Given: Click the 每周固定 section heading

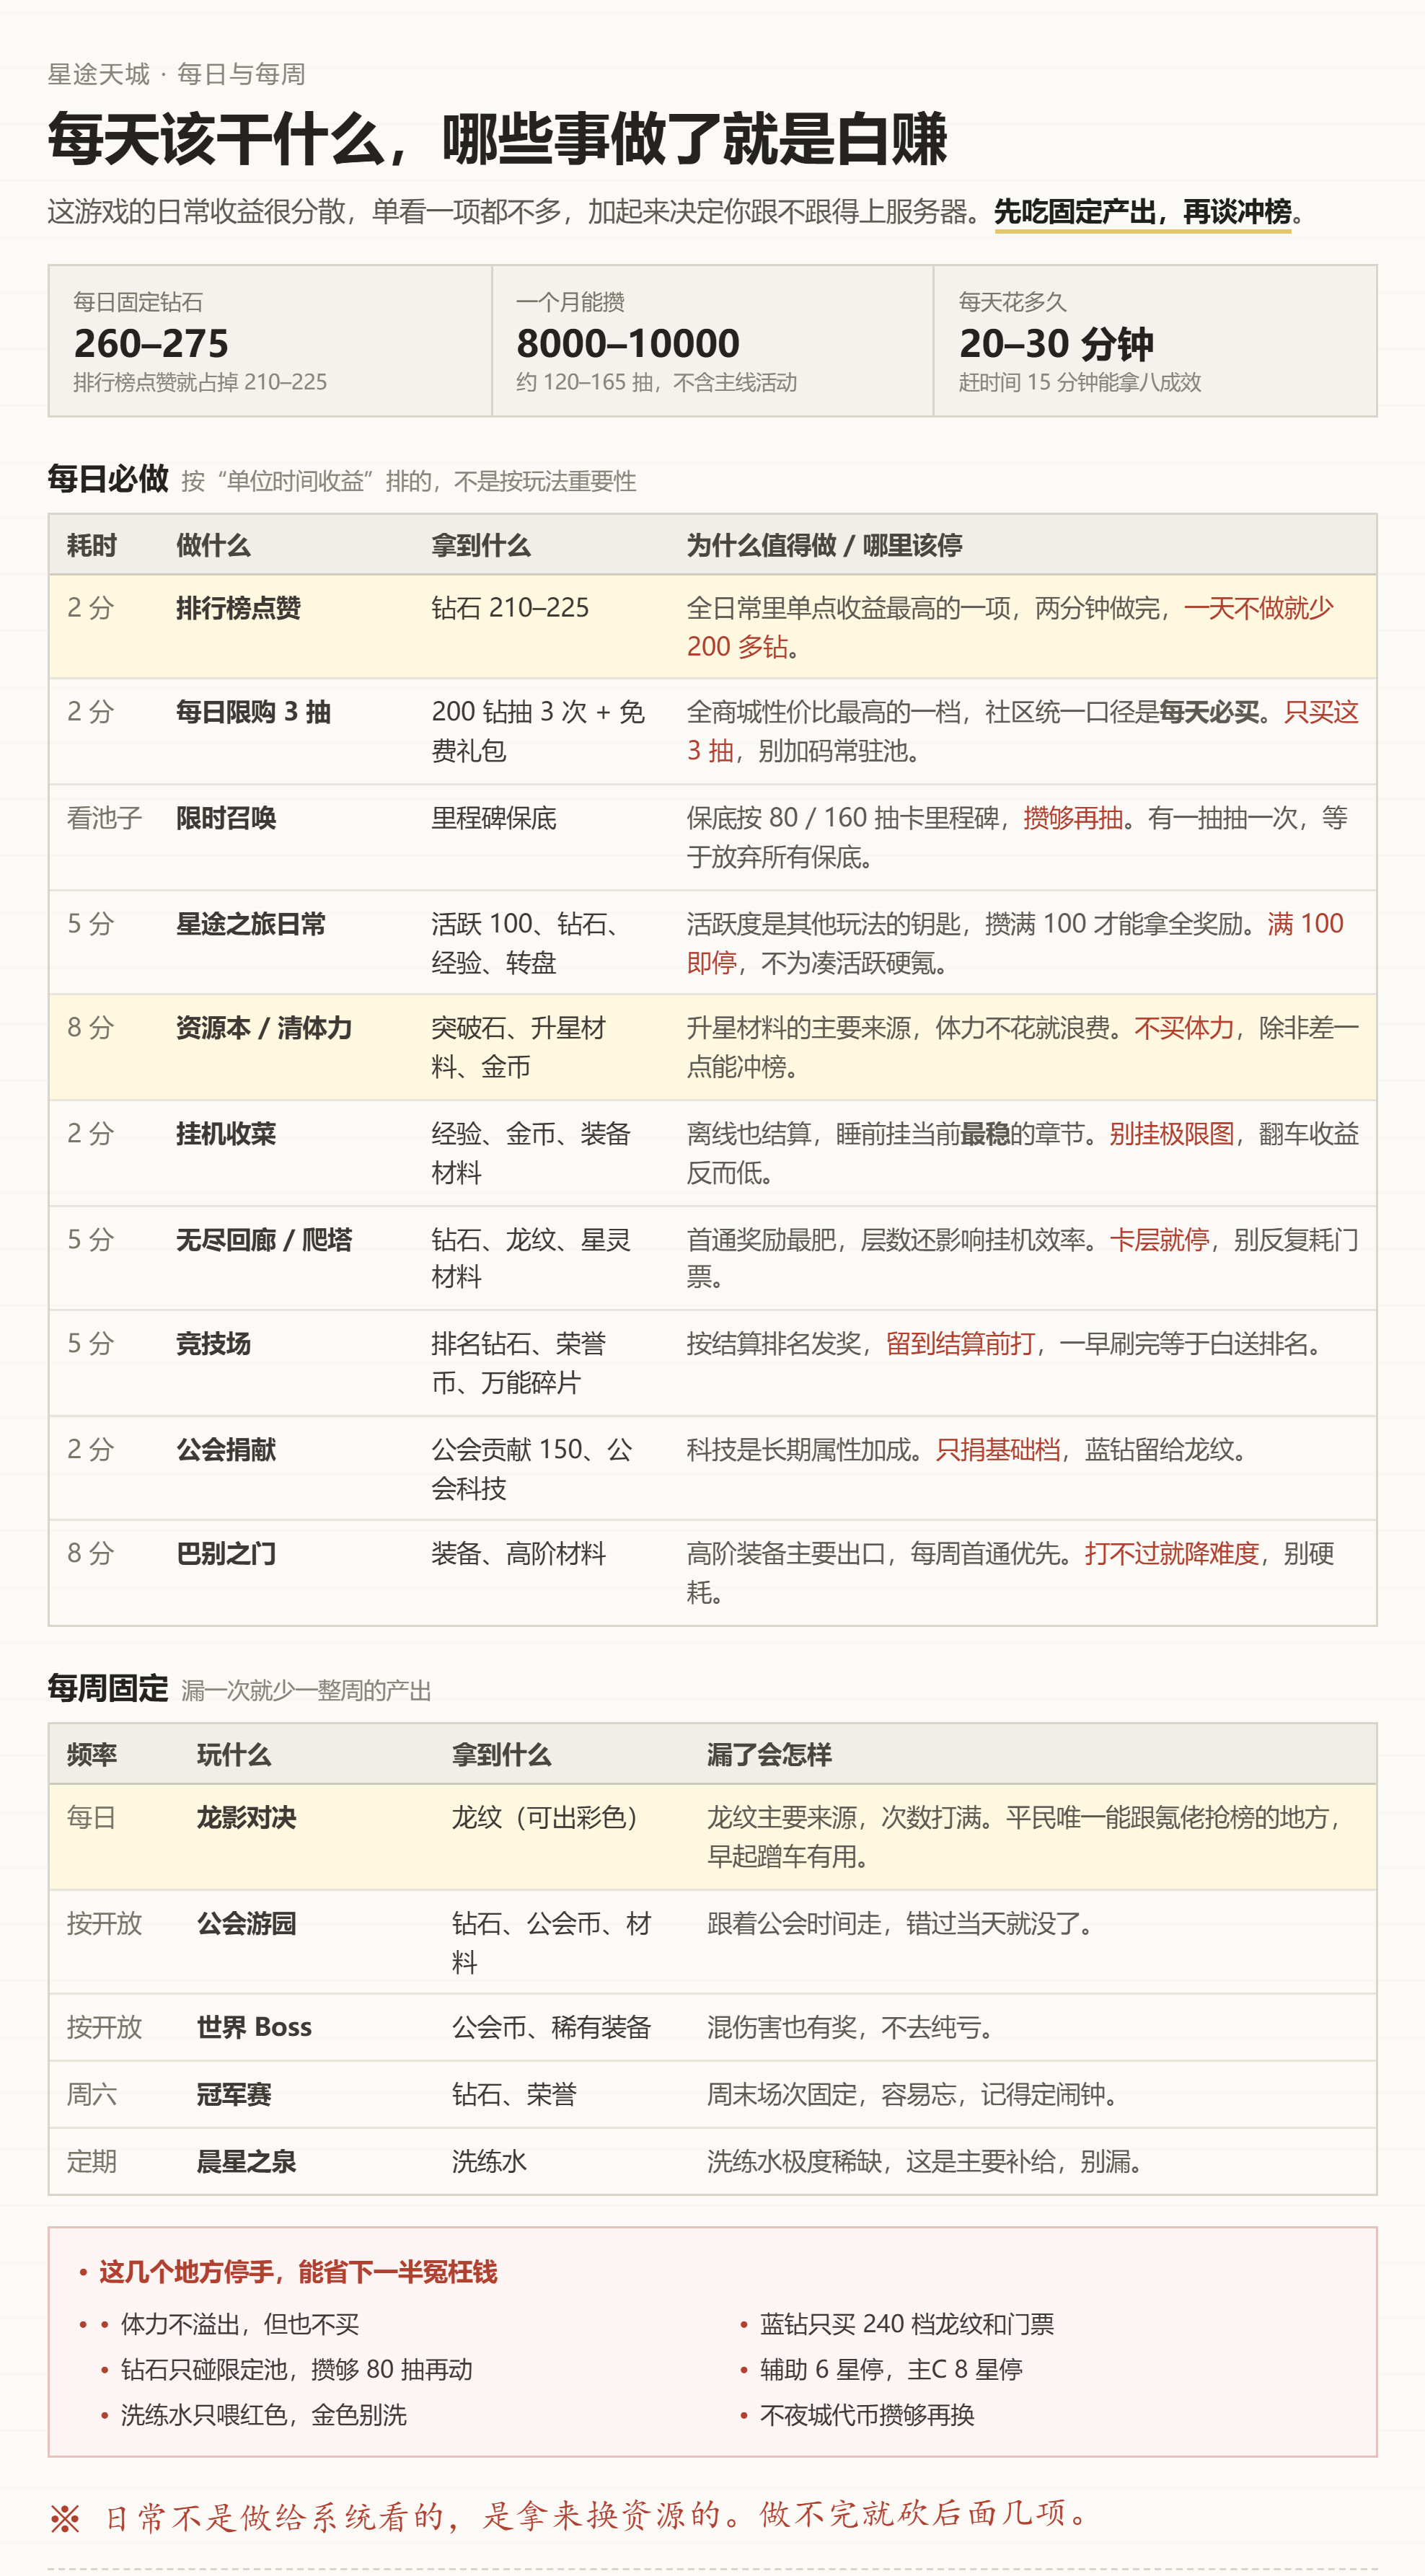Looking at the screenshot, I should click(108, 1688).
